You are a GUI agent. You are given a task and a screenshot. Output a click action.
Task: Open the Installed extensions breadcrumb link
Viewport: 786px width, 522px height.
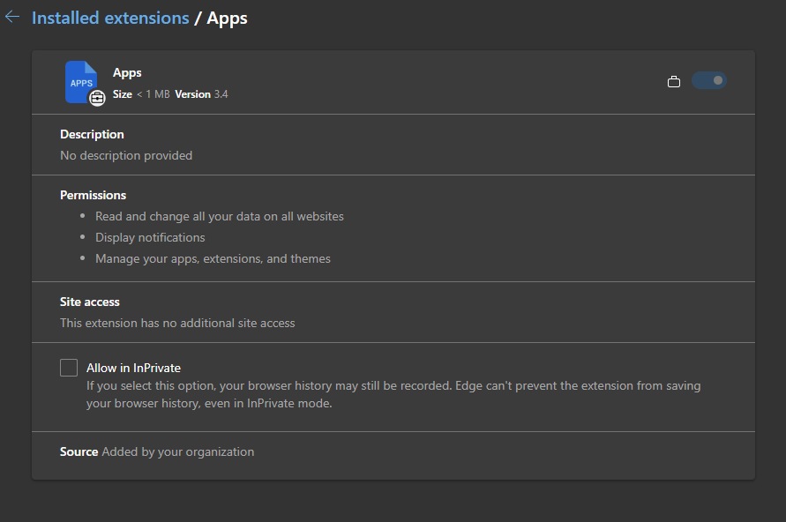(x=110, y=18)
